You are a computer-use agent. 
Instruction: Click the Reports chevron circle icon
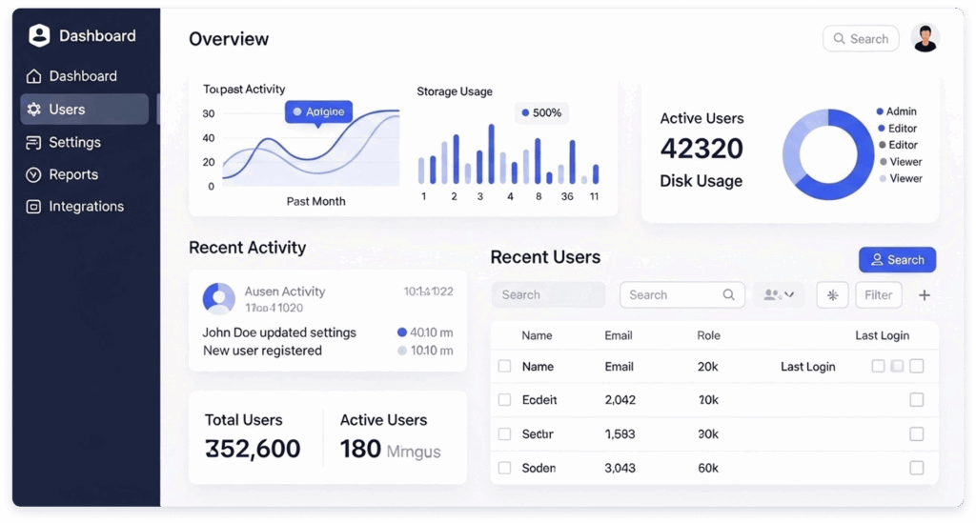(34, 174)
